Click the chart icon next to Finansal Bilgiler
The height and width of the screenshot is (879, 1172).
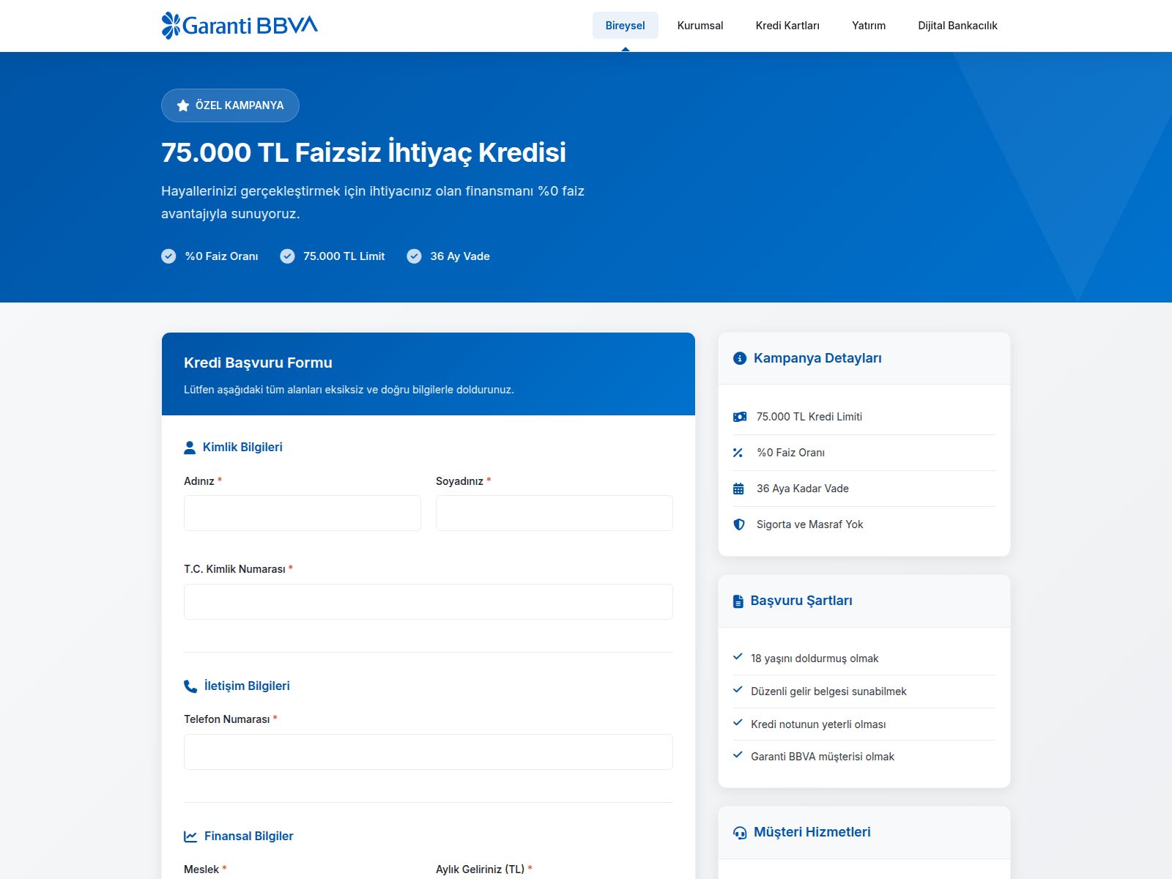(190, 837)
